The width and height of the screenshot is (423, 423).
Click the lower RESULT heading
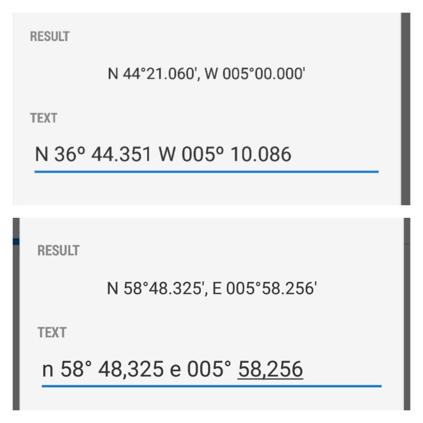tap(58, 250)
